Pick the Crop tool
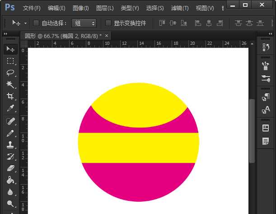This screenshot has height=214, width=276. (10, 96)
